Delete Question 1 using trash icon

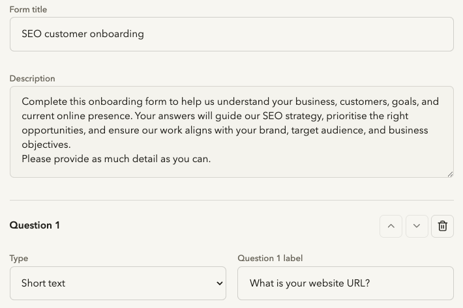[442, 226]
